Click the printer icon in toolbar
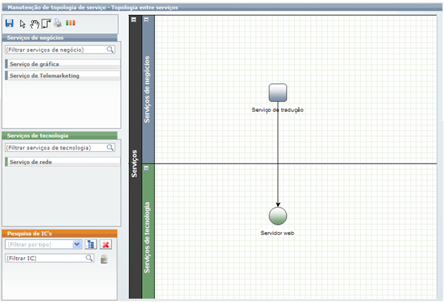Screen dimensions: 444x302 pyautogui.click(x=58, y=24)
